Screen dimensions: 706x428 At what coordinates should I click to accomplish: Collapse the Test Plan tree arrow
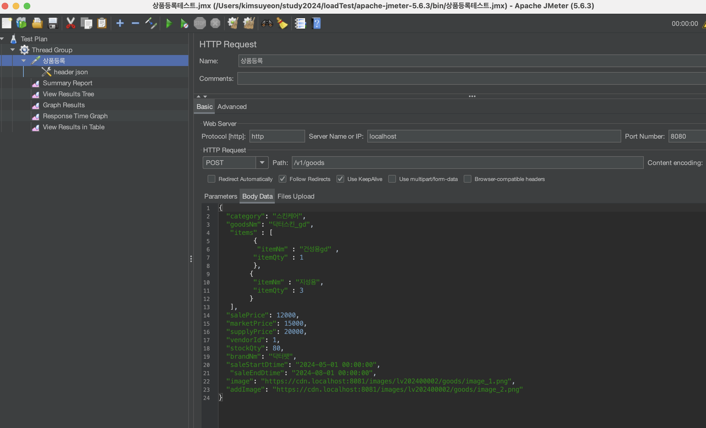[x=2, y=38]
